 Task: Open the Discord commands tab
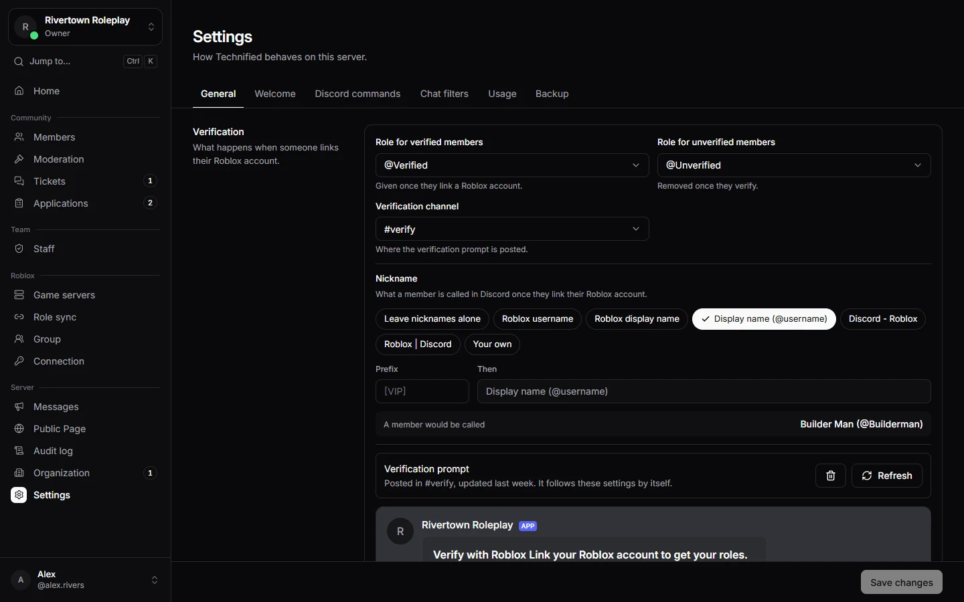357,94
